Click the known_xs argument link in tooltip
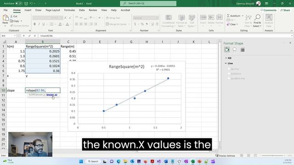This screenshot has width=294, height=165. coord(52,95)
